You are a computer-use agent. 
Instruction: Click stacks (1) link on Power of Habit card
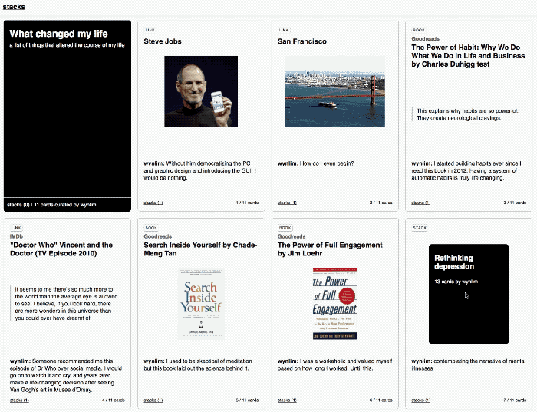pos(421,203)
